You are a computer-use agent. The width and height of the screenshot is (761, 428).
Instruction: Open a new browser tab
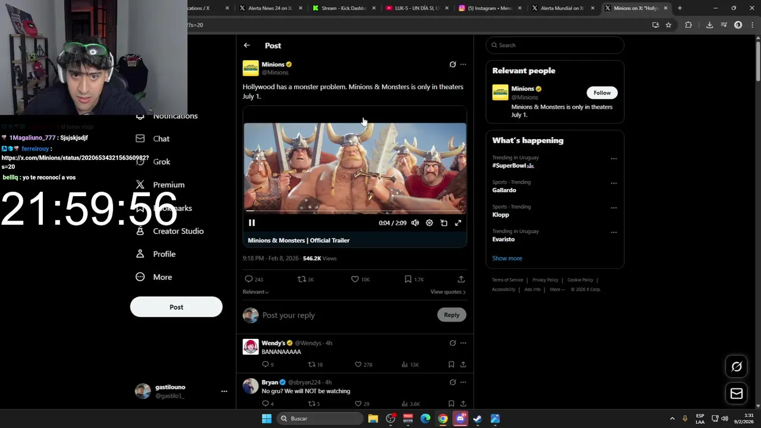click(680, 8)
